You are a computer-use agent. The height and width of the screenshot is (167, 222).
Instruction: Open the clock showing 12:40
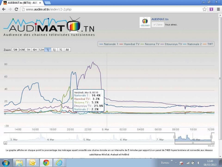point(210,163)
